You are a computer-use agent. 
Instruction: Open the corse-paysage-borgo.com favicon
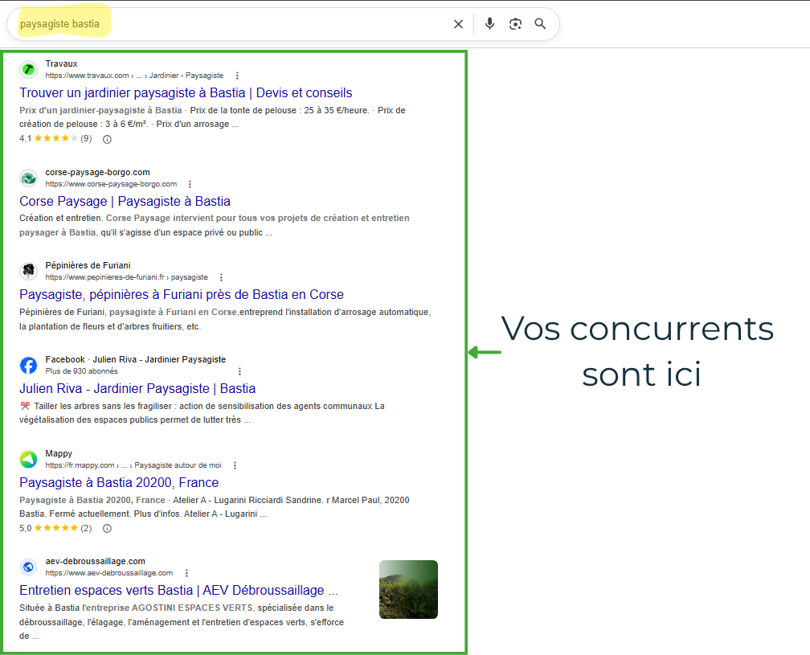[28, 178]
